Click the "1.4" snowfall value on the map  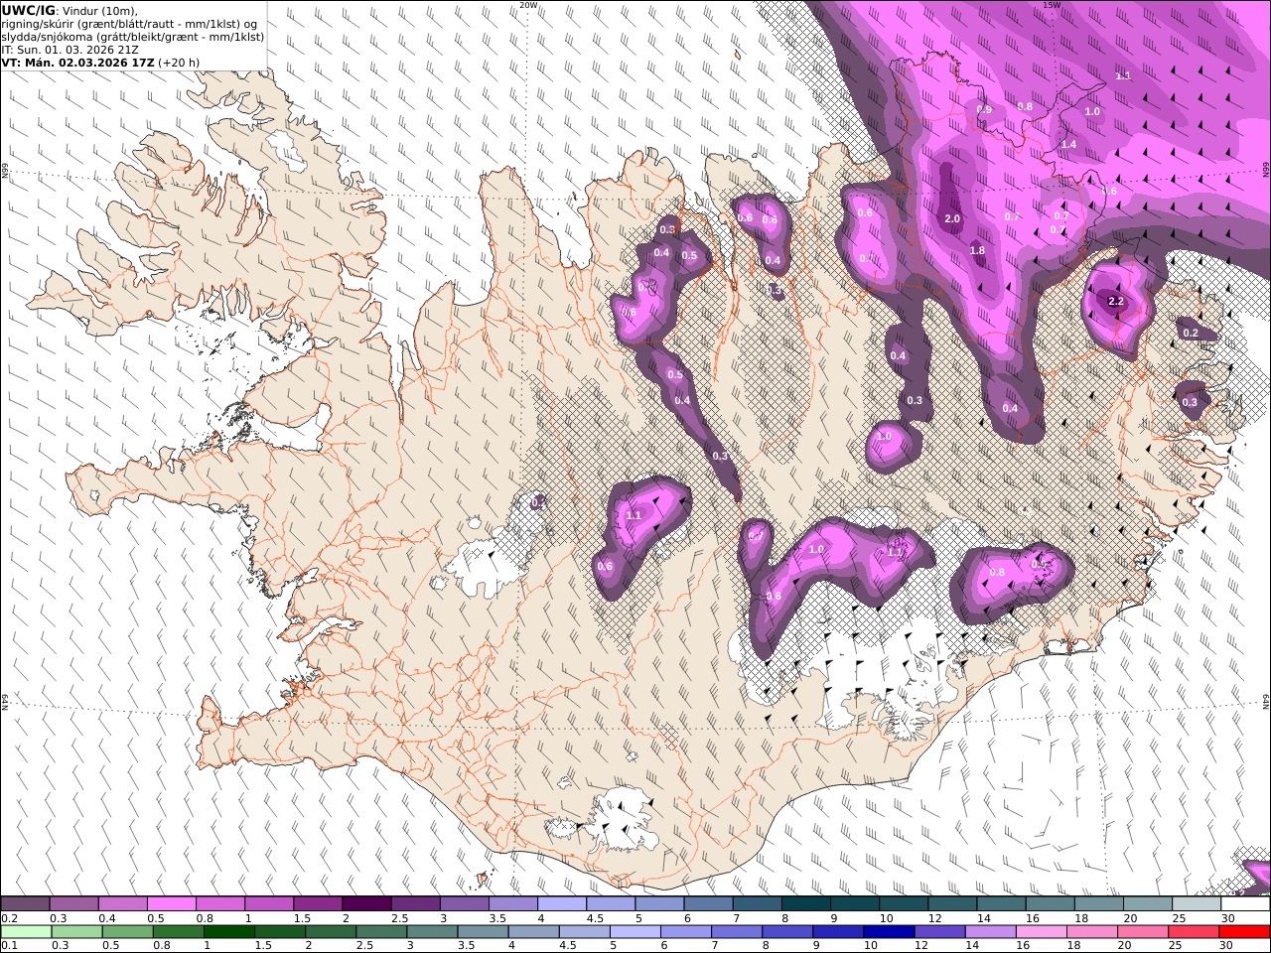coord(1068,145)
